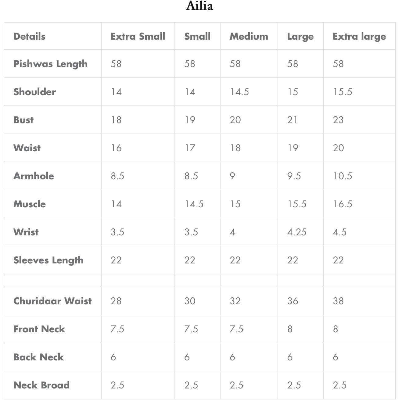The image size is (402, 404).
Task: Click the Pishwas Length row label
Action: [x=51, y=64]
